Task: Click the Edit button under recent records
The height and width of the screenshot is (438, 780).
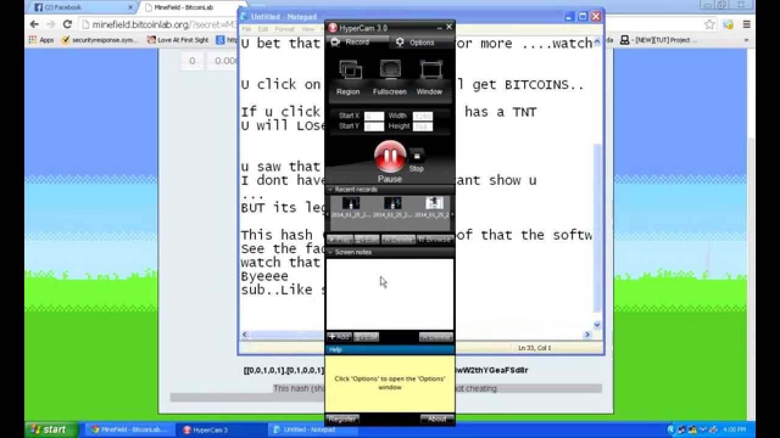Action: point(366,240)
